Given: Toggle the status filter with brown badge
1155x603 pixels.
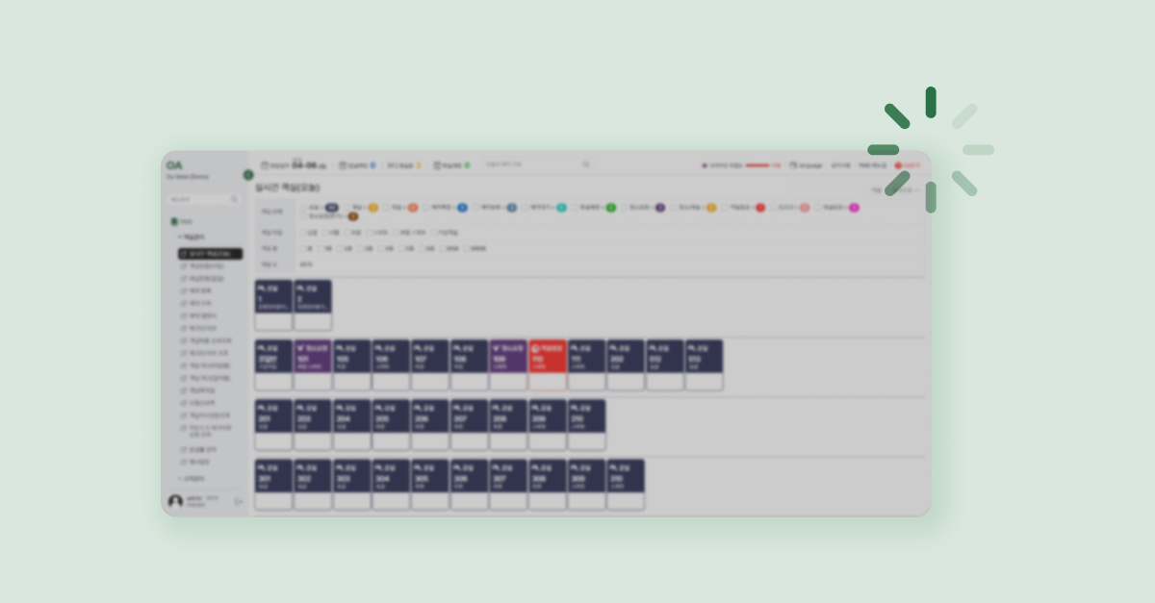Looking at the screenshot, I should tap(330, 216).
